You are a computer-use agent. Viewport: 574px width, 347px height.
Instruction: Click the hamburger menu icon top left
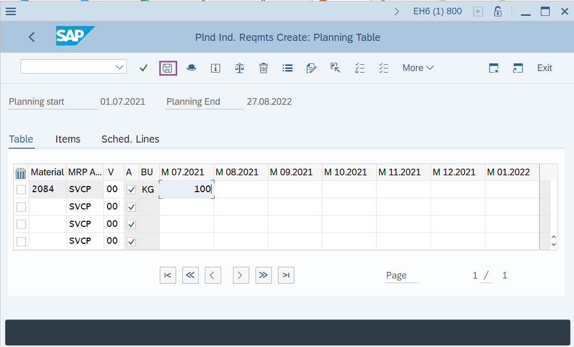[10, 11]
